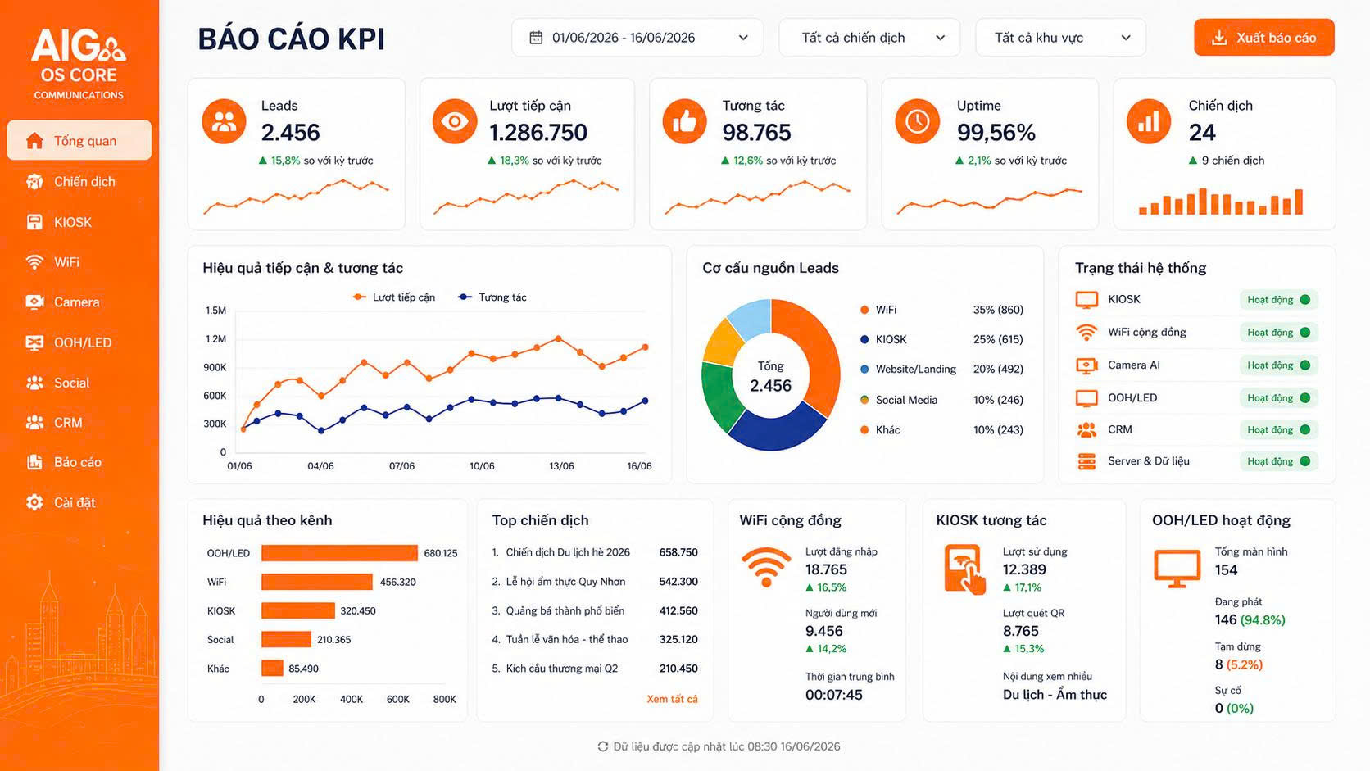Expand the Tất cả khu vực dropdown
This screenshot has height=771, width=1370.
(1060, 38)
